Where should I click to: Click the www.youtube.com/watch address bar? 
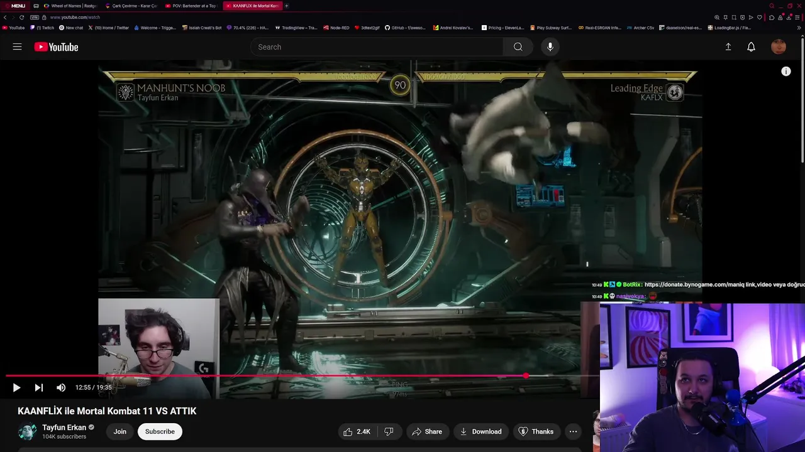tap(75, 18)
